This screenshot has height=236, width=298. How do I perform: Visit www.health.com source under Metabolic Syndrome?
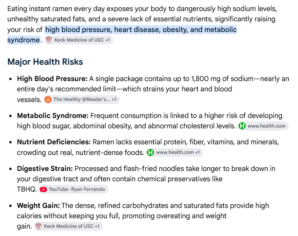pyautogui.click(x=264, y=126)
